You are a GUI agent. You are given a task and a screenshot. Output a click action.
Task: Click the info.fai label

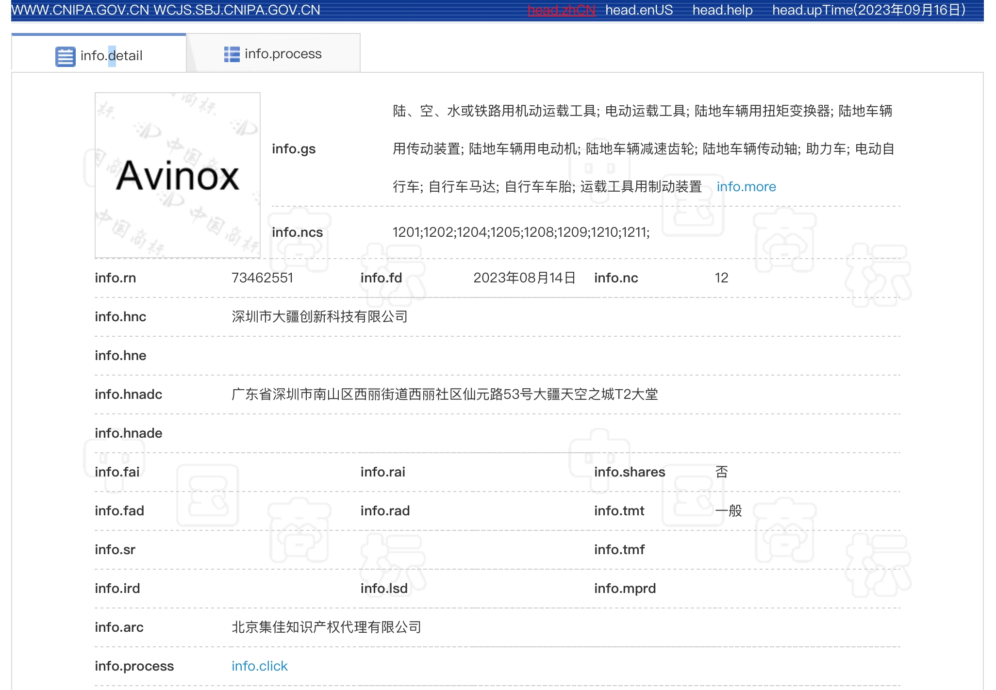pos(117,472)
